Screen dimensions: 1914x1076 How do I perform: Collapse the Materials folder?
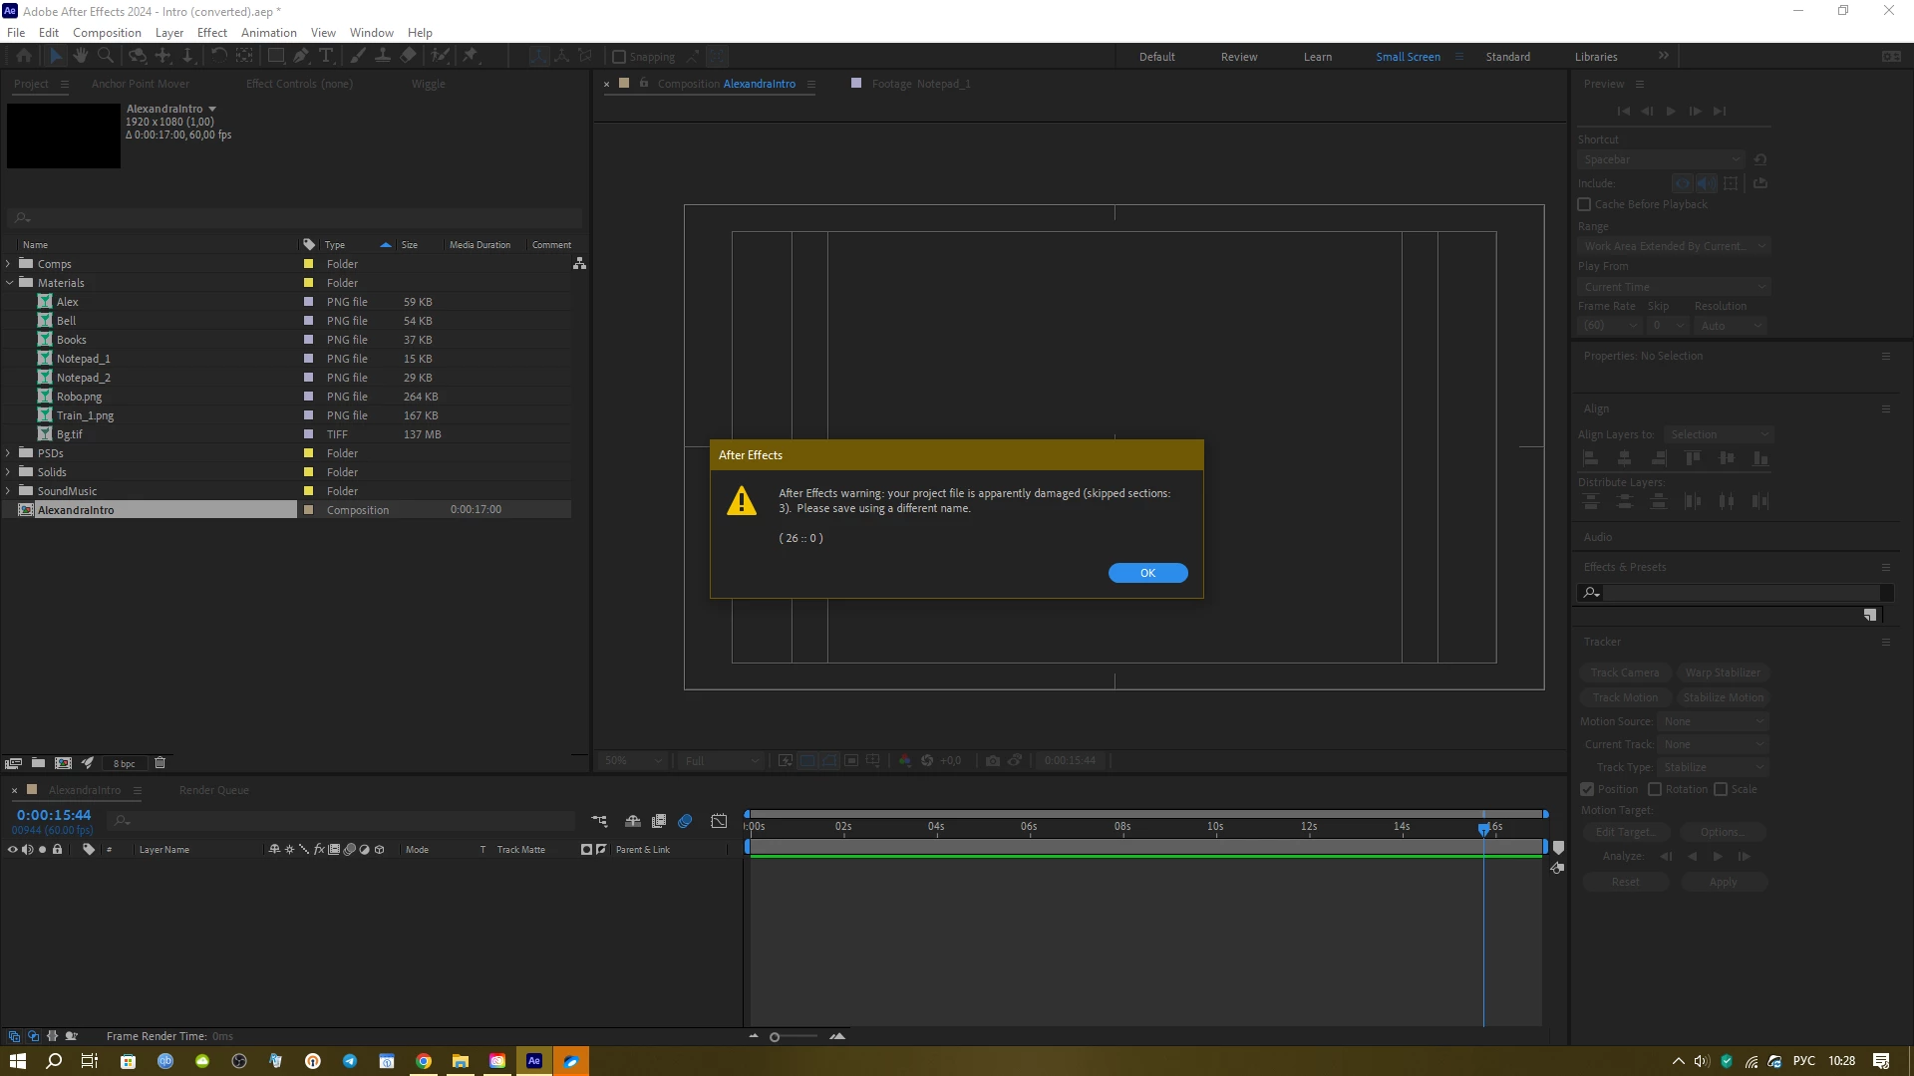9,283
